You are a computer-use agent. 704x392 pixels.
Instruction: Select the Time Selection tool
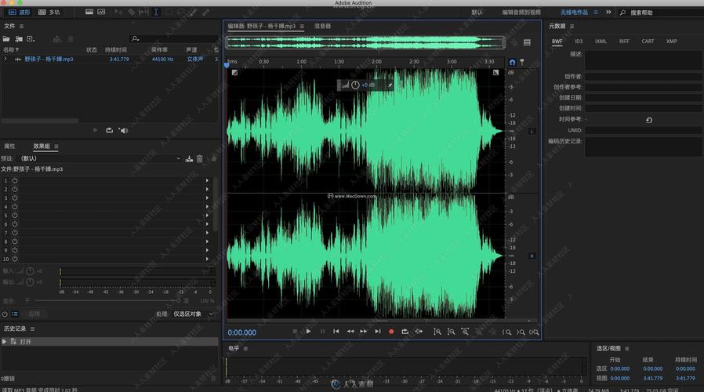tap(157, 13)
